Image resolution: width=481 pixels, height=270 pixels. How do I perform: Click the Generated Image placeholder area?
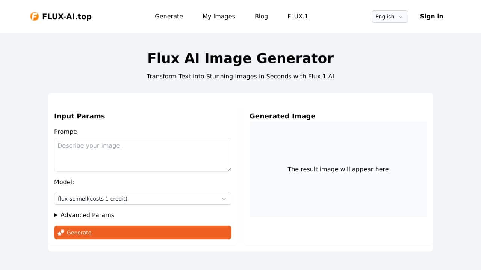[338, 169]
